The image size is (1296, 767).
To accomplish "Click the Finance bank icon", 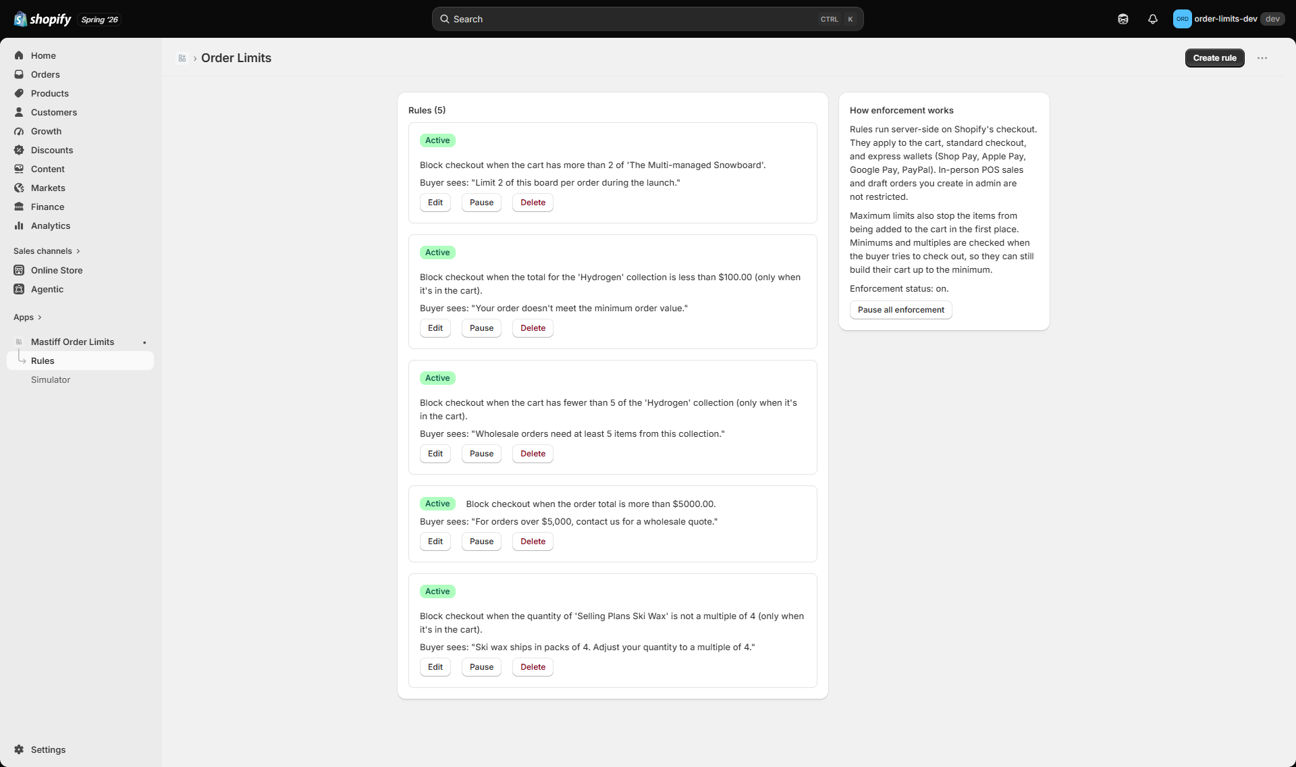I will (19, 207).
